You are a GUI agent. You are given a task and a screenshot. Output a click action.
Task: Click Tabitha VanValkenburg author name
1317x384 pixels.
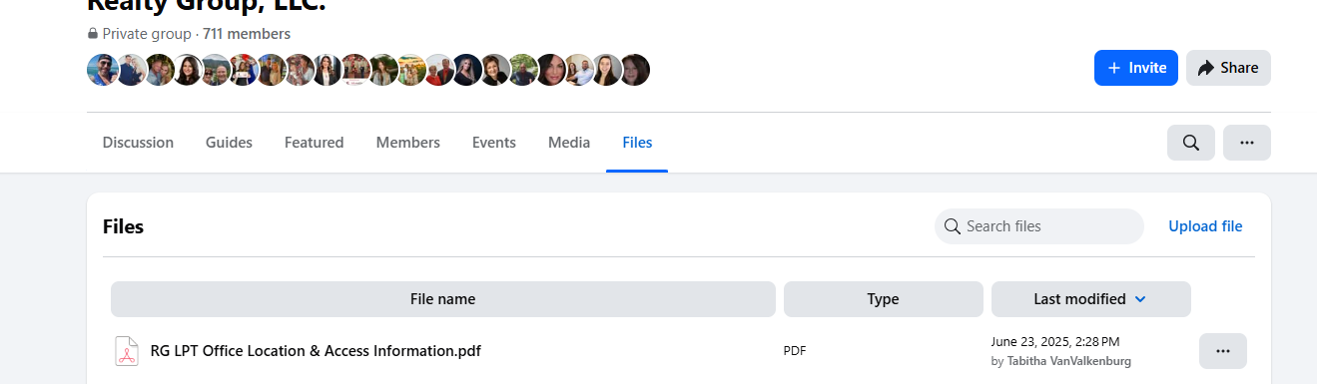click(x=1068, y=361)
